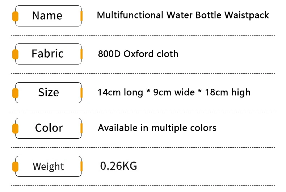Viewport: 286px width, 192px height.
Task: Click the Color label box
Action: [x=48, y=128]
